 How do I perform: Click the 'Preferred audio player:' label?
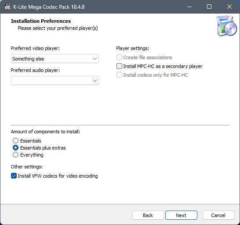click(x=35, y=70)
